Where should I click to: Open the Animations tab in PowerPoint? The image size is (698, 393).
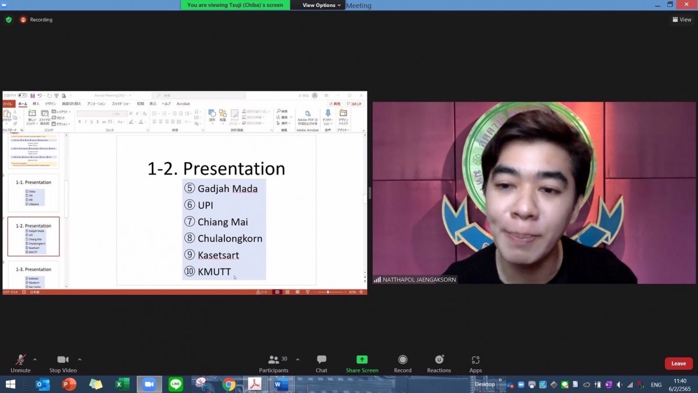click(x=96, y=104)
